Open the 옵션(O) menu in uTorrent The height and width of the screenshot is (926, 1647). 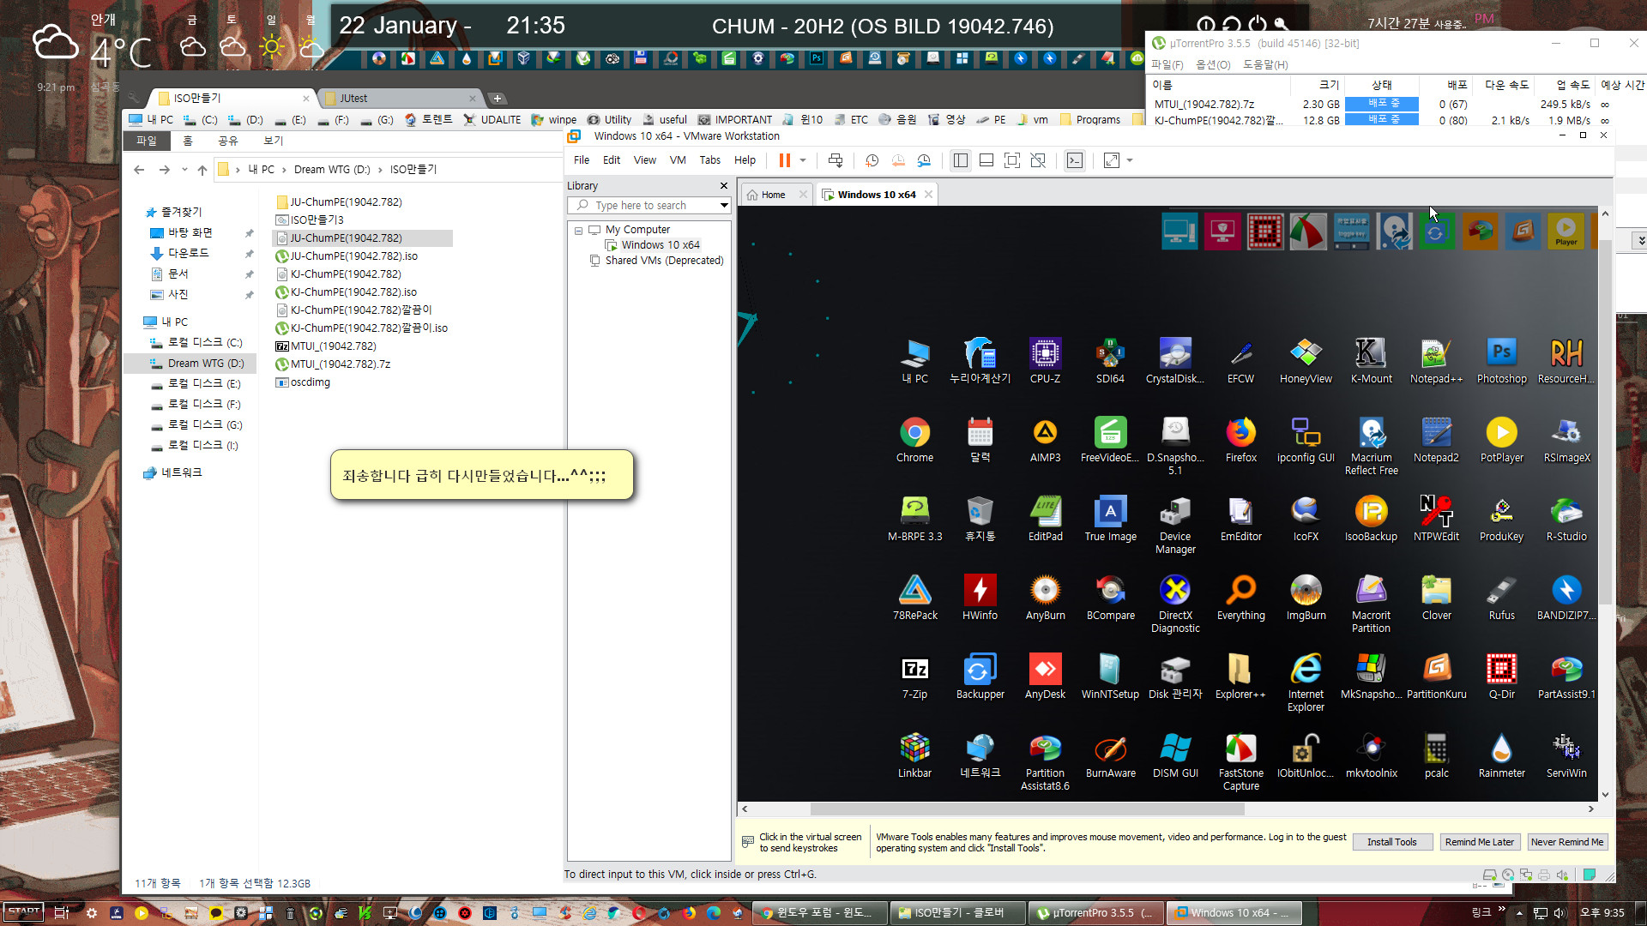pyautogui.click(x=1213, y=65)
